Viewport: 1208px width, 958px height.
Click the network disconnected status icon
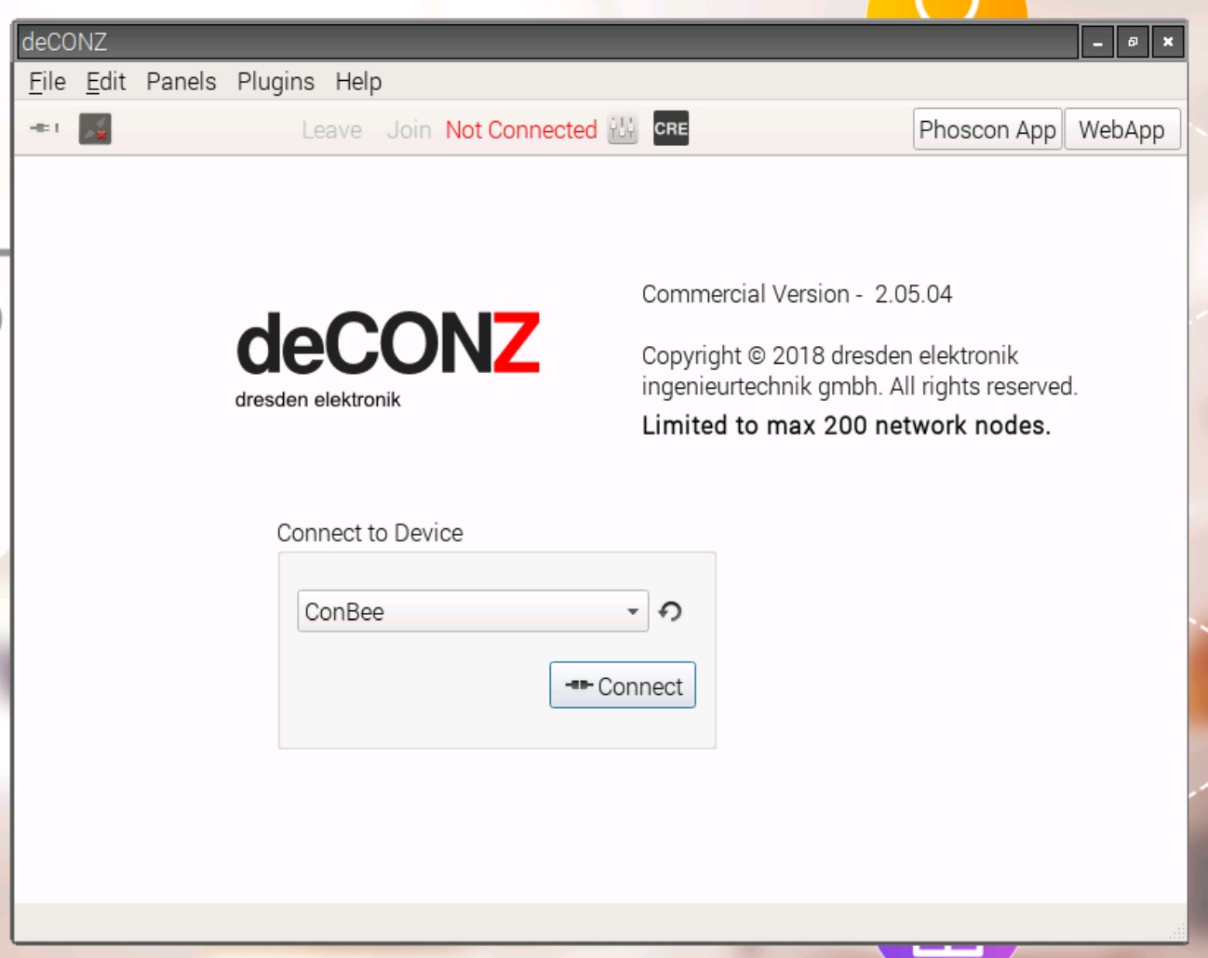click(x=94, y=129)
